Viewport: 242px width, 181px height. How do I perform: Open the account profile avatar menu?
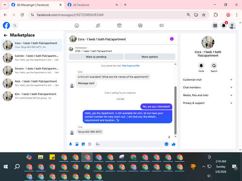232,26
